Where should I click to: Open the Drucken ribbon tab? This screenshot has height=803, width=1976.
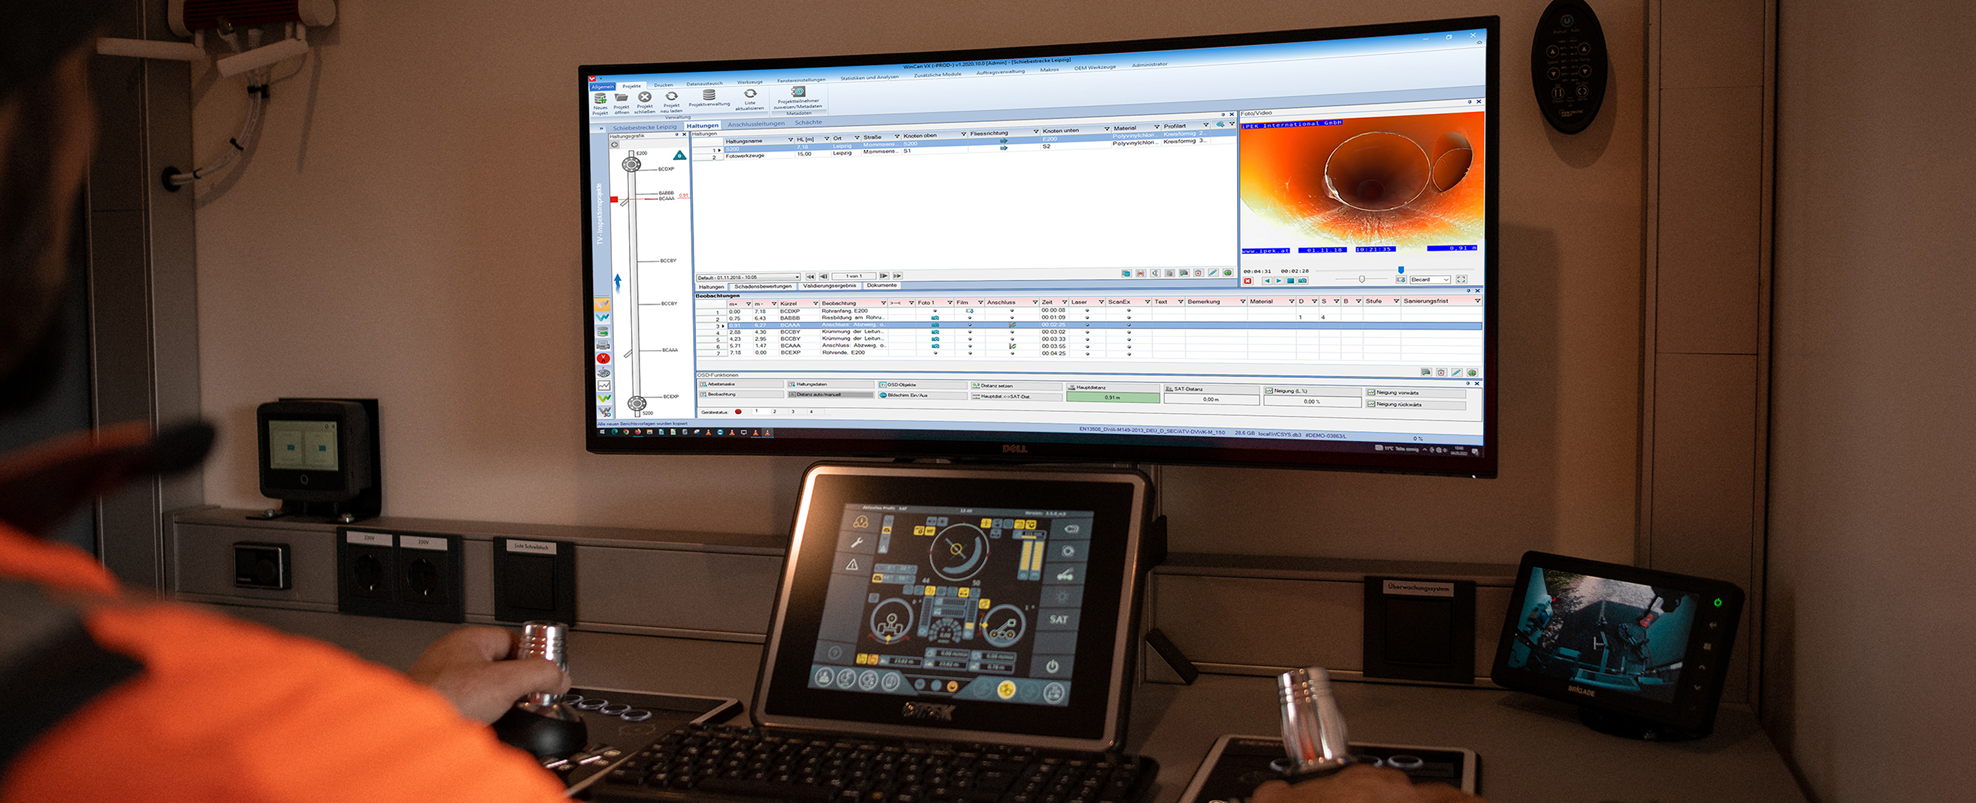tap(663, 85)
